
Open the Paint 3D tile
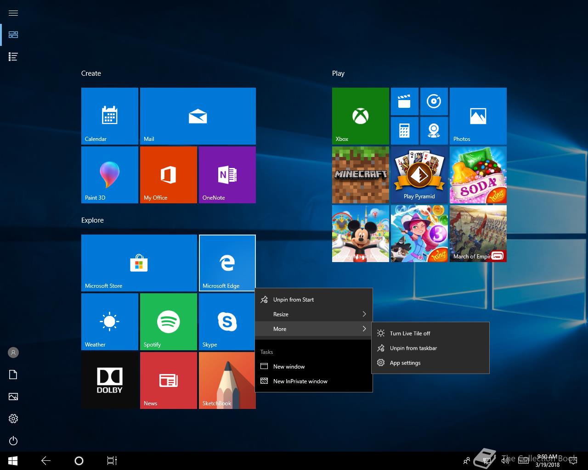pyautogui.click(x=109, y=175)
